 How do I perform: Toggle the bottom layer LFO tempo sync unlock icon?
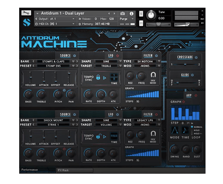pyautogui.click(x=99, y=136)
